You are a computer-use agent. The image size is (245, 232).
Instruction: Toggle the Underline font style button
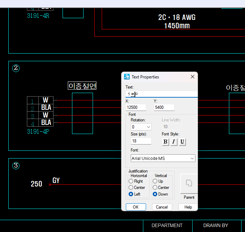click(x=182, y=142)
